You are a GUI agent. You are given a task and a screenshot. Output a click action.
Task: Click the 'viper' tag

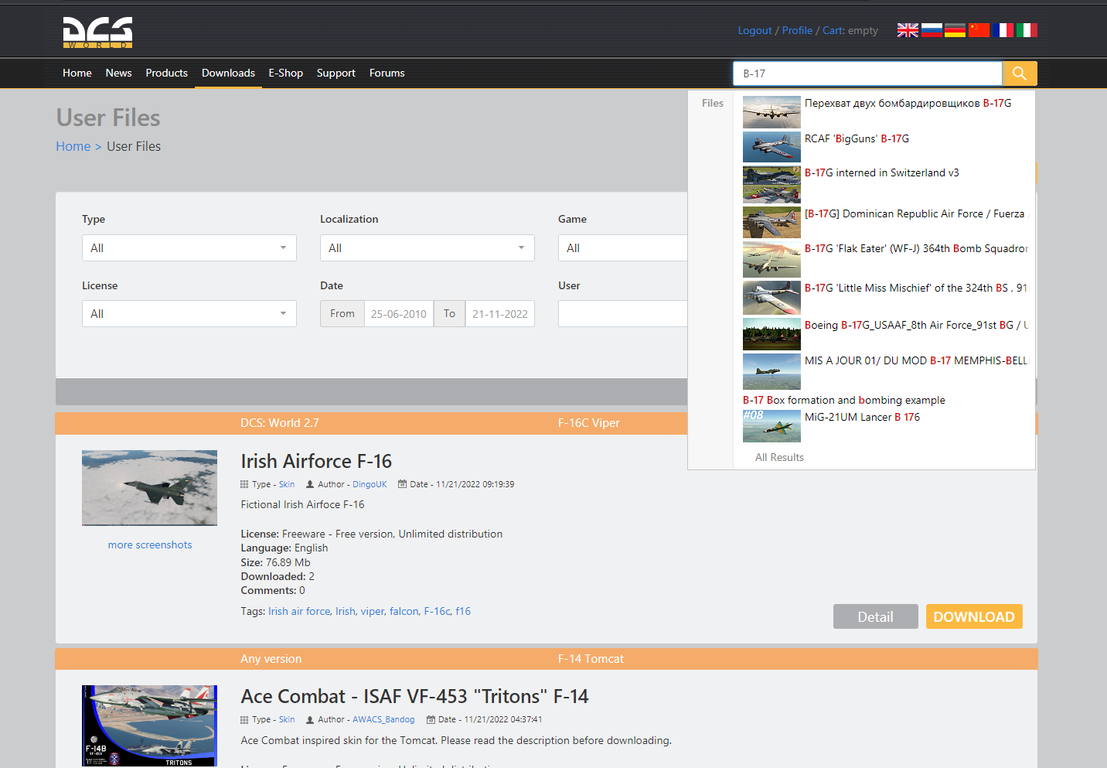[x=372, y=612]
